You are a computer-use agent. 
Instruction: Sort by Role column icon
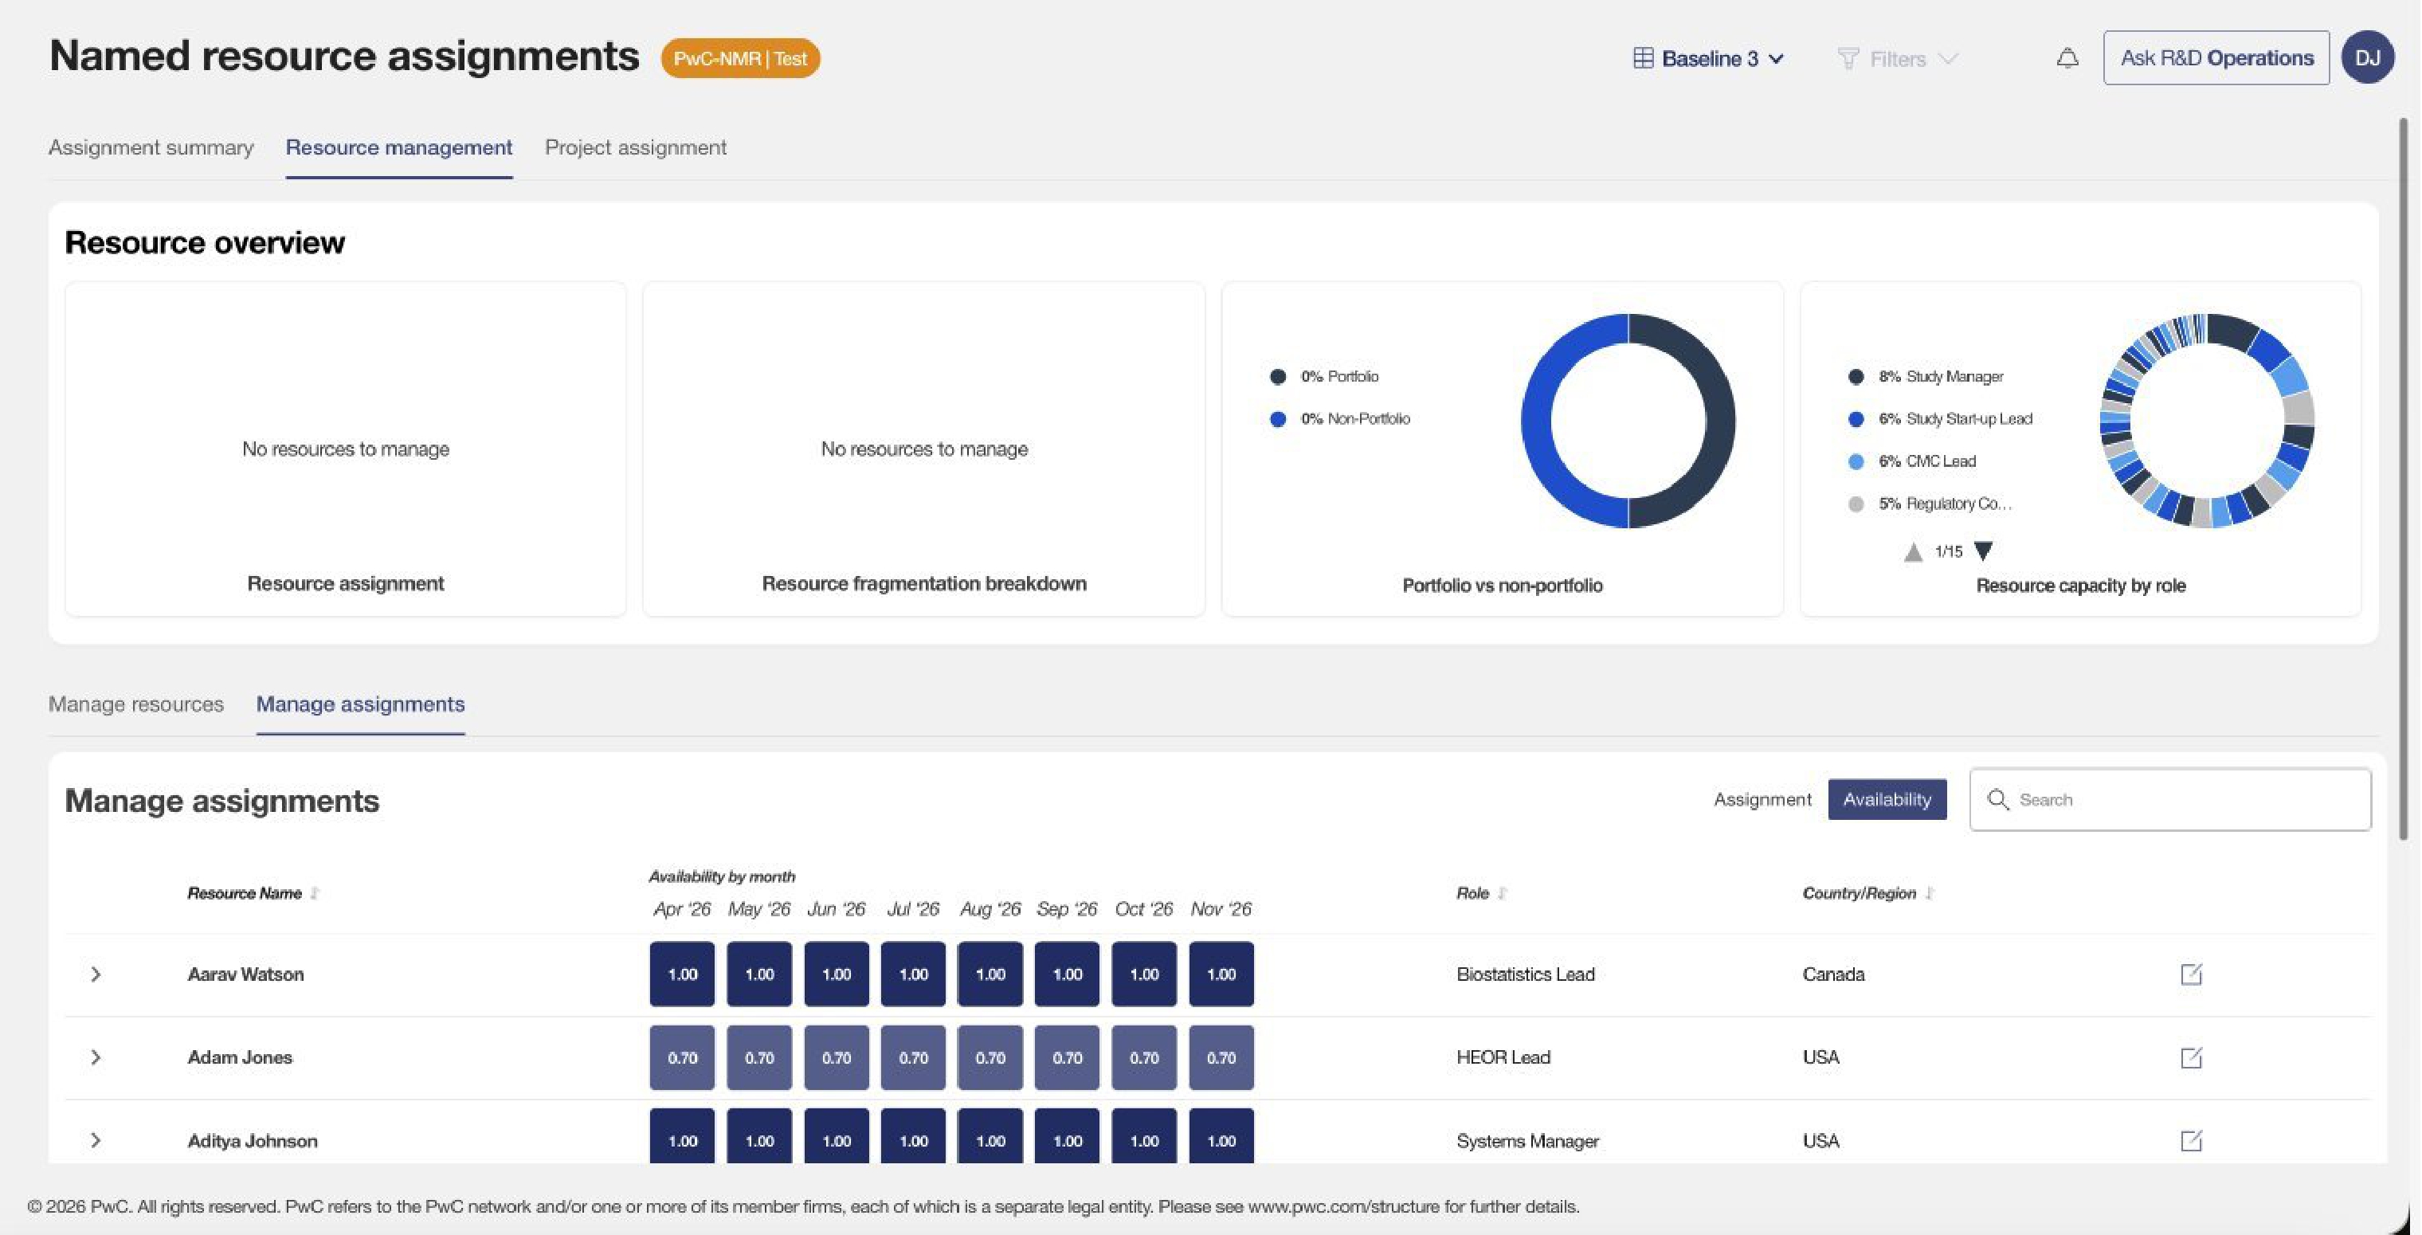click(x=1503, y=893)
